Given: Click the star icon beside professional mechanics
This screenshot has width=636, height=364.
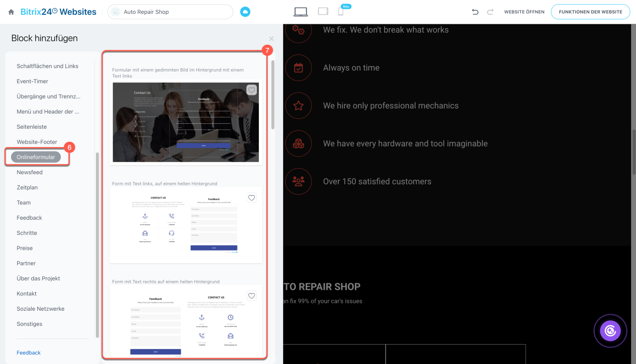Looking at the screenshot, I should click(299, 105).
